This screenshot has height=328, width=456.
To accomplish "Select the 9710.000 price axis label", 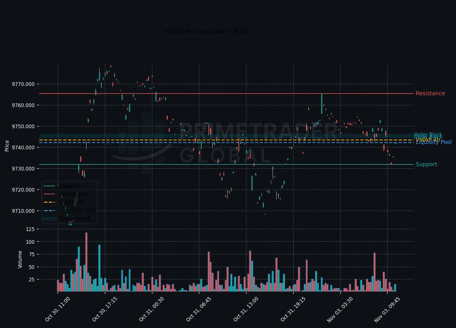I will pos(23,211).
